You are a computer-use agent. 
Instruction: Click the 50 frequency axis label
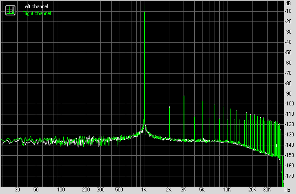point(36,189)
